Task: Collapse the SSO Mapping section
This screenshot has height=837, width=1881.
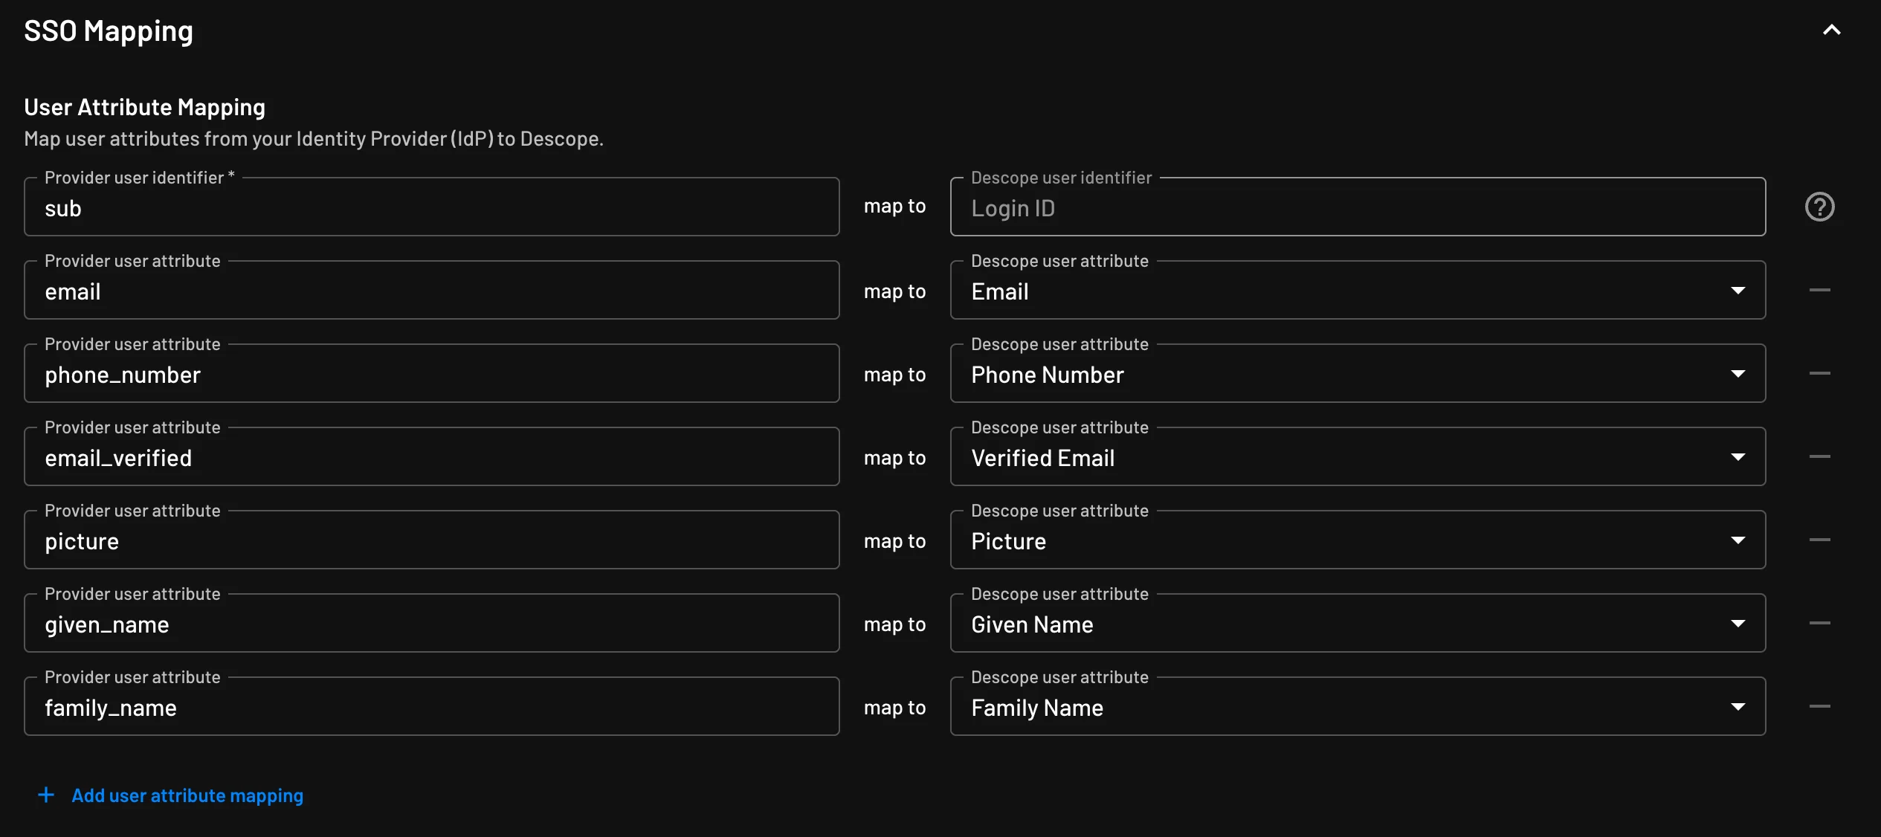Action: click(x=1832, y=30)
